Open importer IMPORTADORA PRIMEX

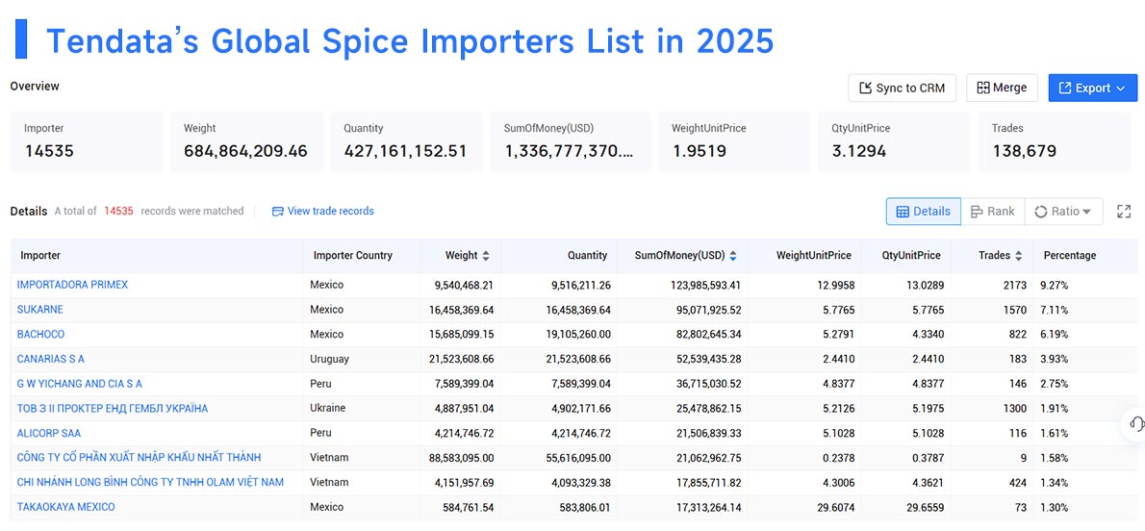tap(72, 285)
